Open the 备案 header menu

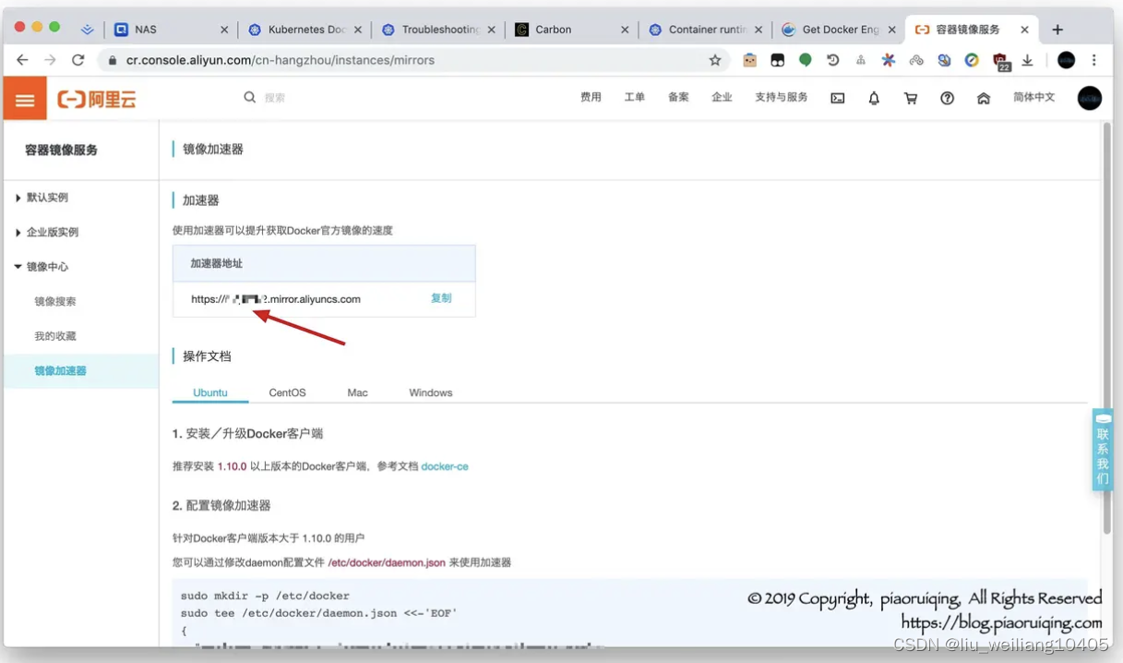pos(678,97)
